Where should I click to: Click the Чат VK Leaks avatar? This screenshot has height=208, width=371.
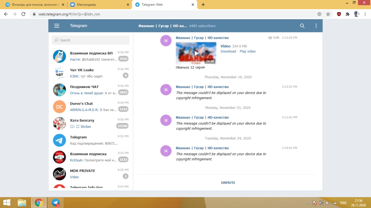pos(59,73)
